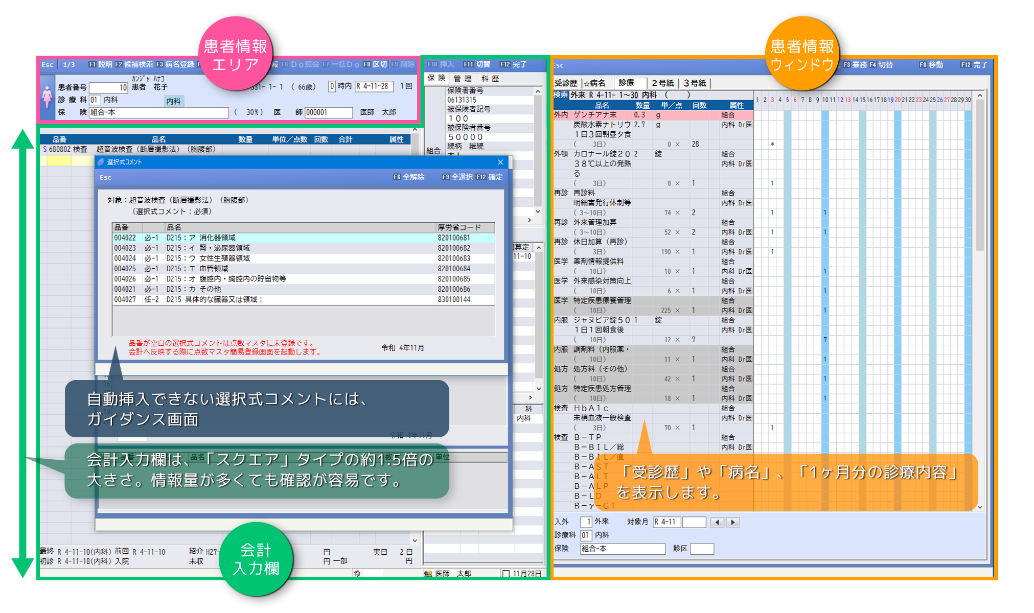
Task: Open the 管理 tab
Action: [462, 78]
